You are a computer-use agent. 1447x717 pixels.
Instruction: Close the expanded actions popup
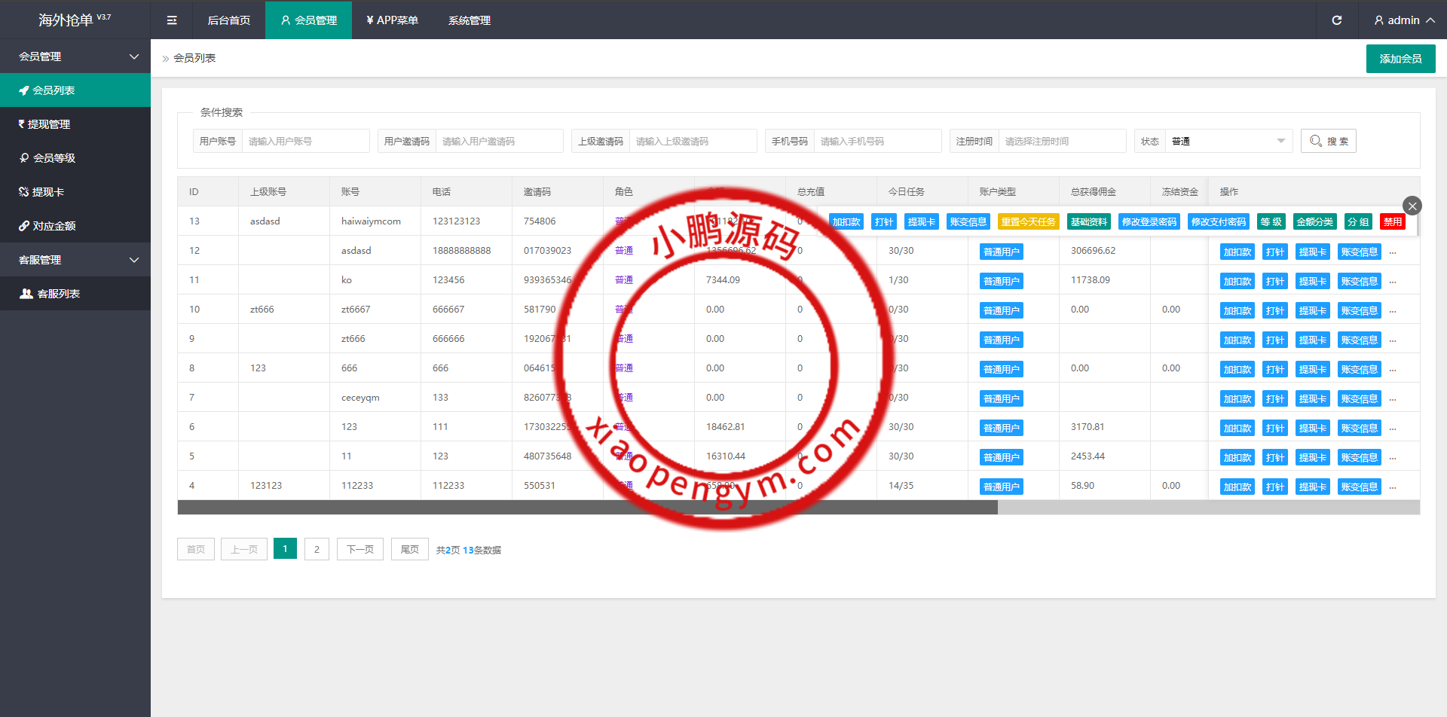point(1412,206)
